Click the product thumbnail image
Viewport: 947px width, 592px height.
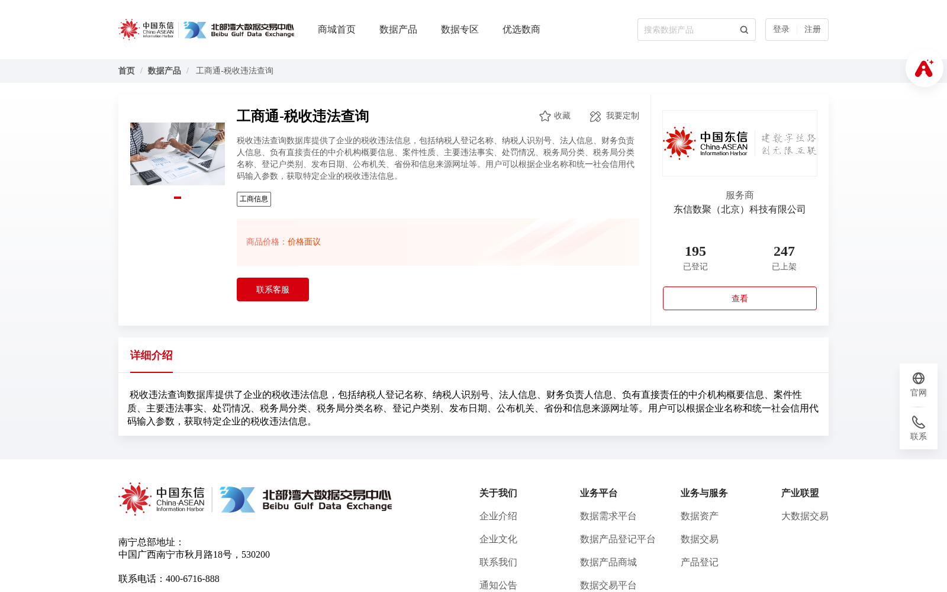pyautogui.click(x=178, y=154)
